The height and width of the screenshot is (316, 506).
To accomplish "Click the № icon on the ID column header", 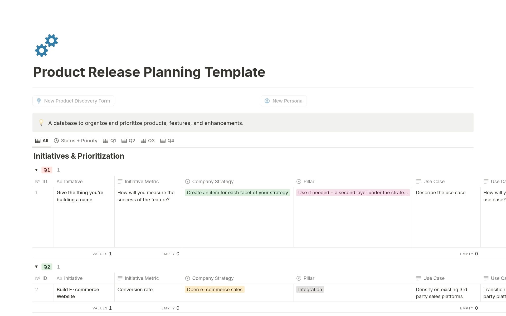I will [38, 182].
